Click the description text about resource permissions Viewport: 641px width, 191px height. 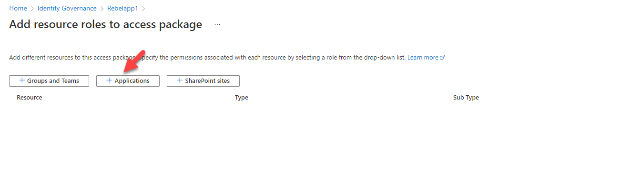tap(207, 57)
